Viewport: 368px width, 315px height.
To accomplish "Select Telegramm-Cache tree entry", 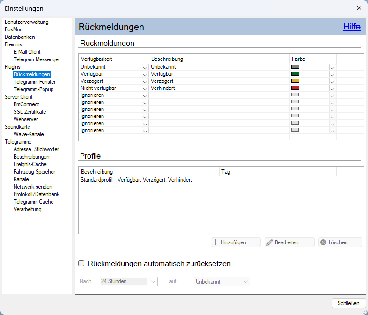I will [34, 202].
